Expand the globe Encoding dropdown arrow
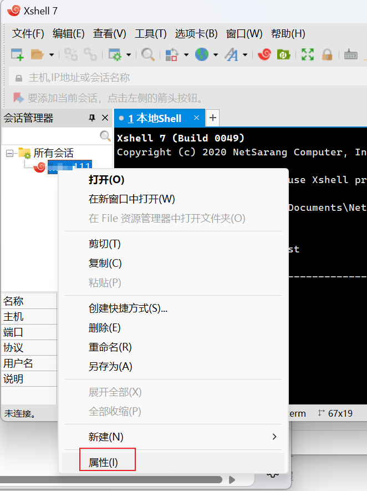The image size is (367, 491). (216, 55)
